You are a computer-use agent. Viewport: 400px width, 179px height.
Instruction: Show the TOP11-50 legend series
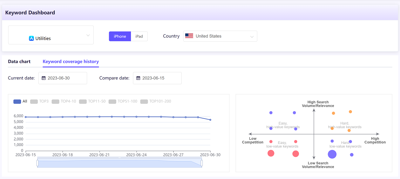[92, 101]
